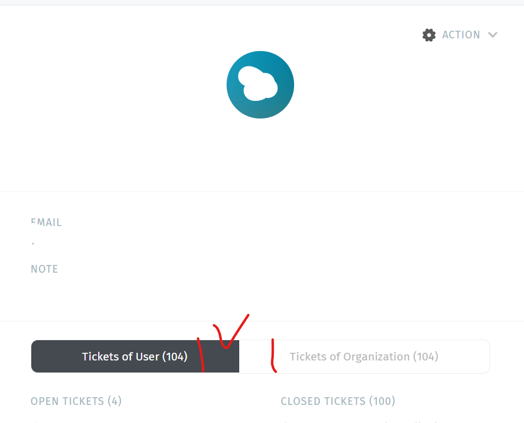Click the (104) count on Organization tab
524x423 pixels.
pyautogui.click(x=426, y=357)
